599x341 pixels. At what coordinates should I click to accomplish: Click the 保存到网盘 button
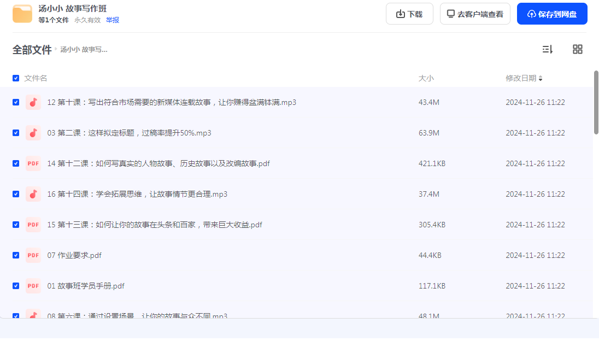(552, 14)
